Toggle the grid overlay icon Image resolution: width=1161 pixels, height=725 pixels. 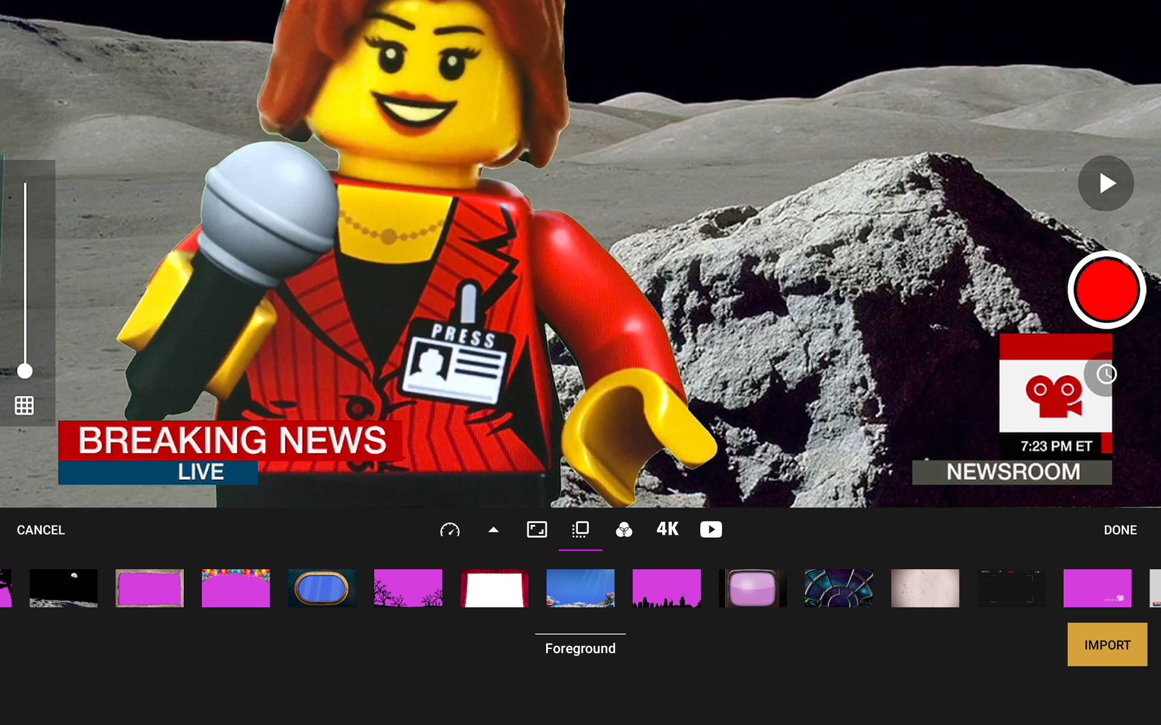24,405
